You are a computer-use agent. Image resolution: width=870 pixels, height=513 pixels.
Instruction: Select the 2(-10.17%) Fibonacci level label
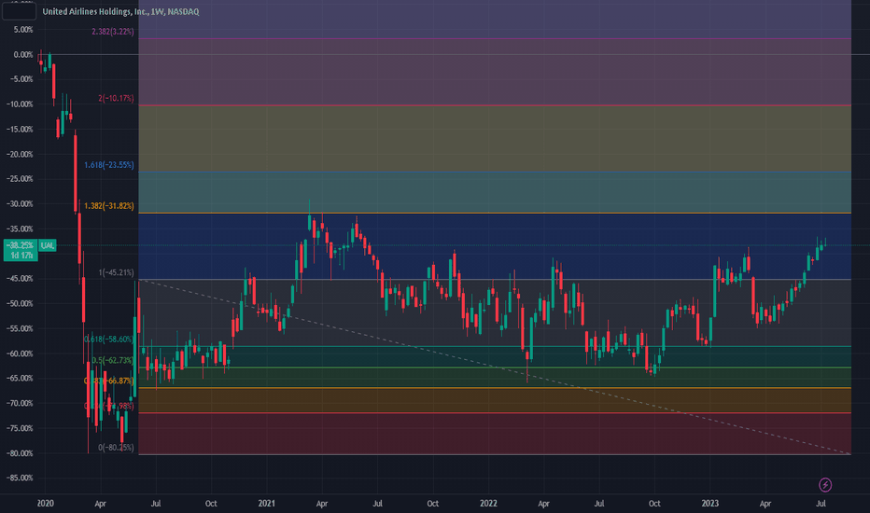116,98
